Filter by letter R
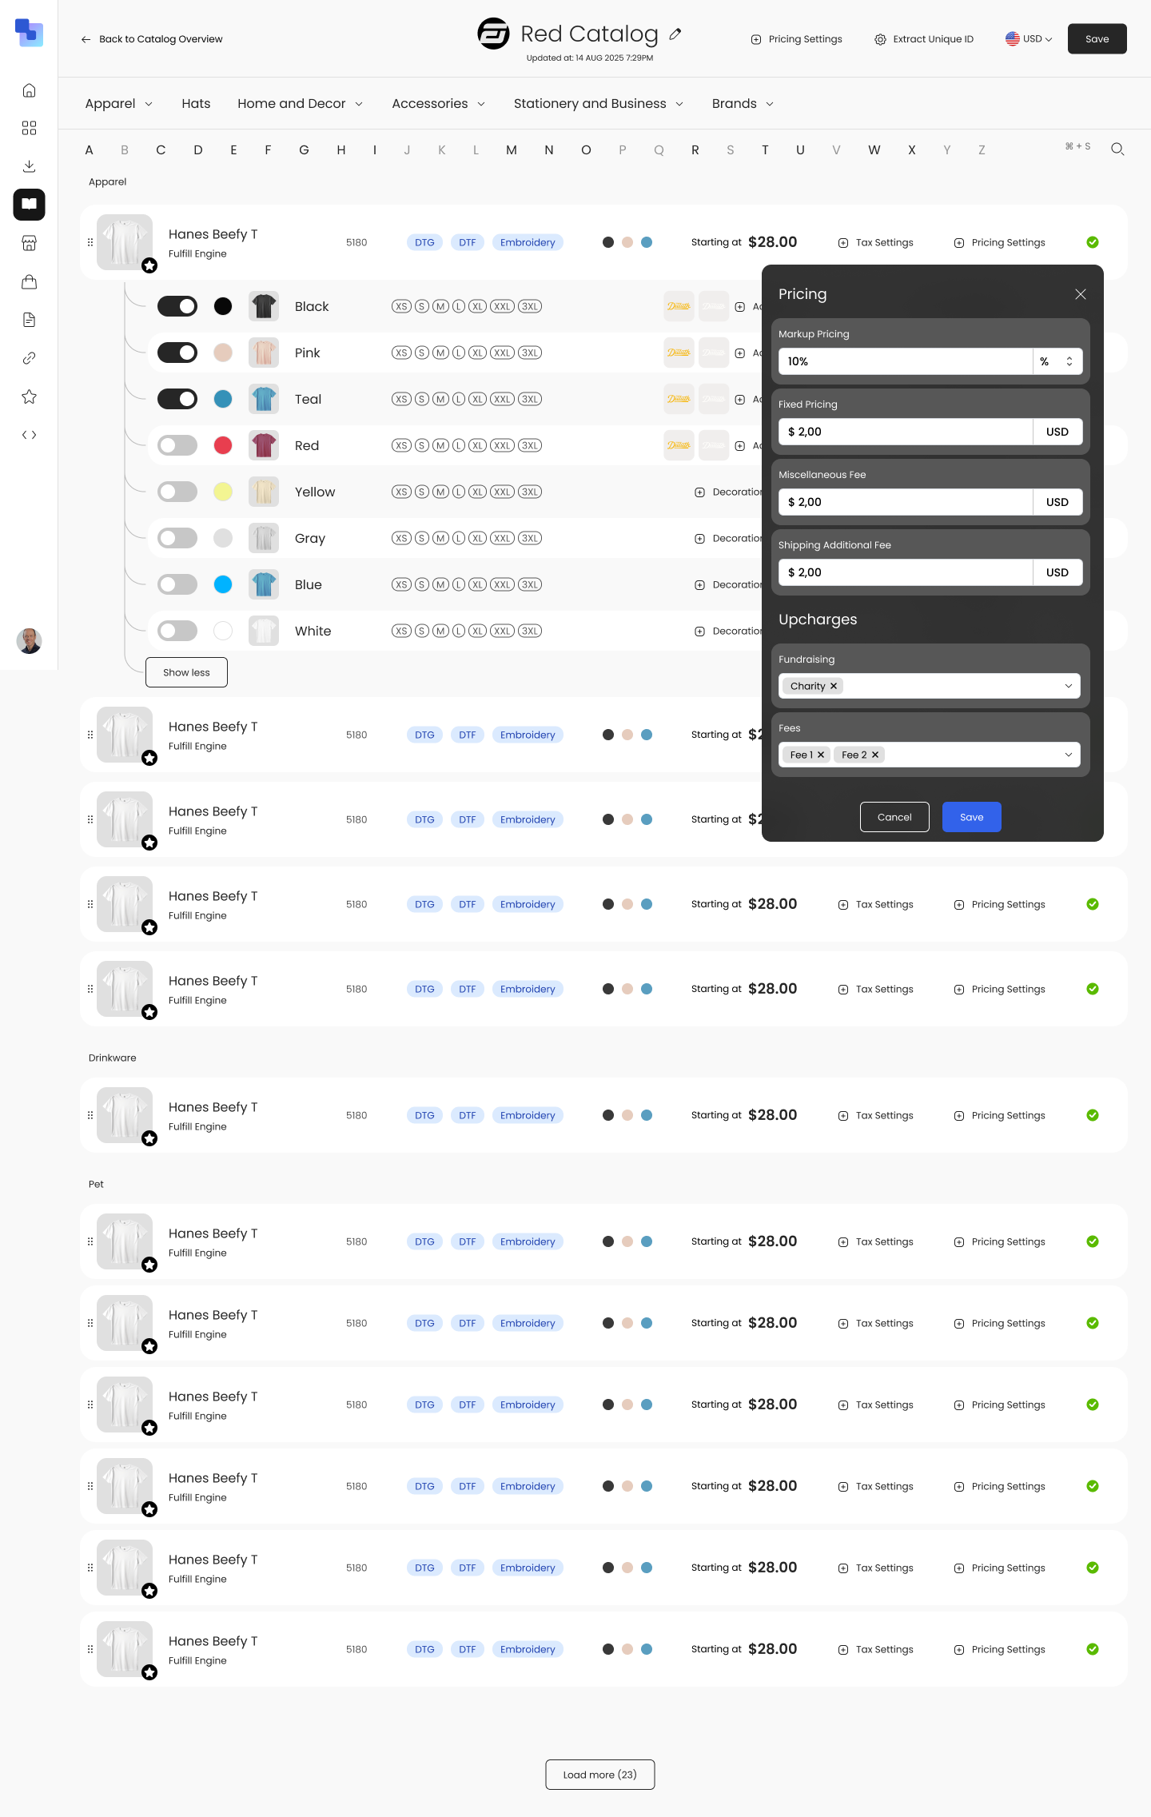 695,150
